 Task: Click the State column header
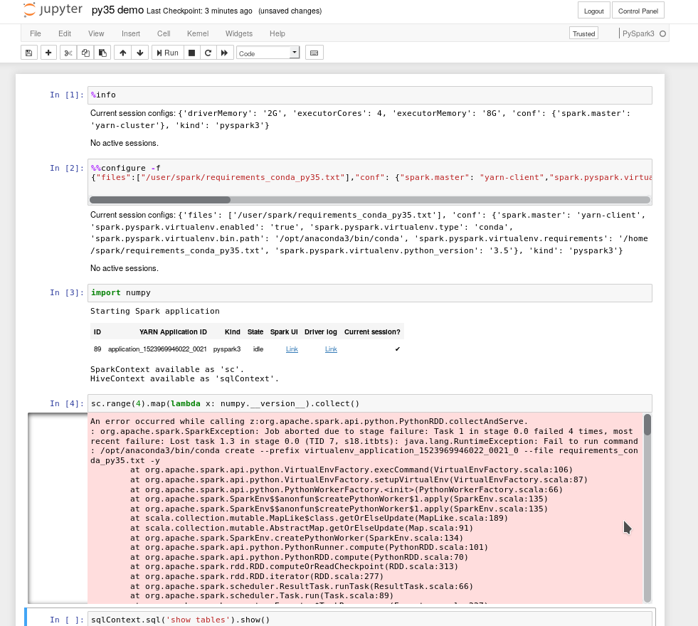point(255,332)
